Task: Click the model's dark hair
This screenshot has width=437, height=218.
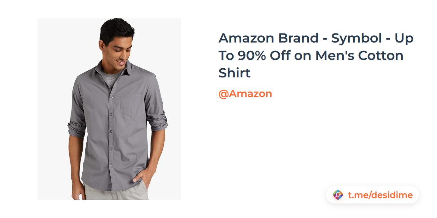Action: [x=116, y=30]
